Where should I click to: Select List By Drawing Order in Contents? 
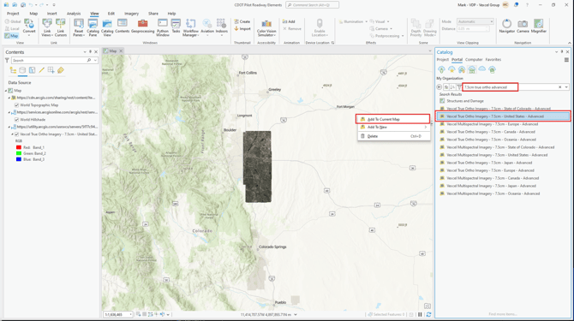pos(13,70)
